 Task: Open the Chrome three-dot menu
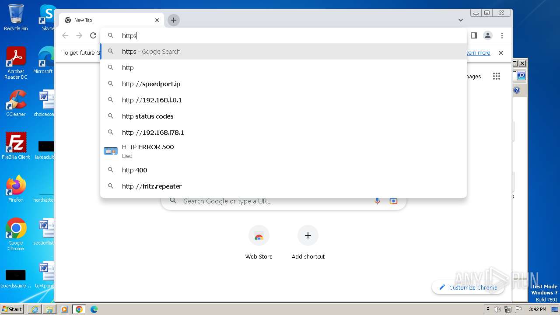coord(502,35)
